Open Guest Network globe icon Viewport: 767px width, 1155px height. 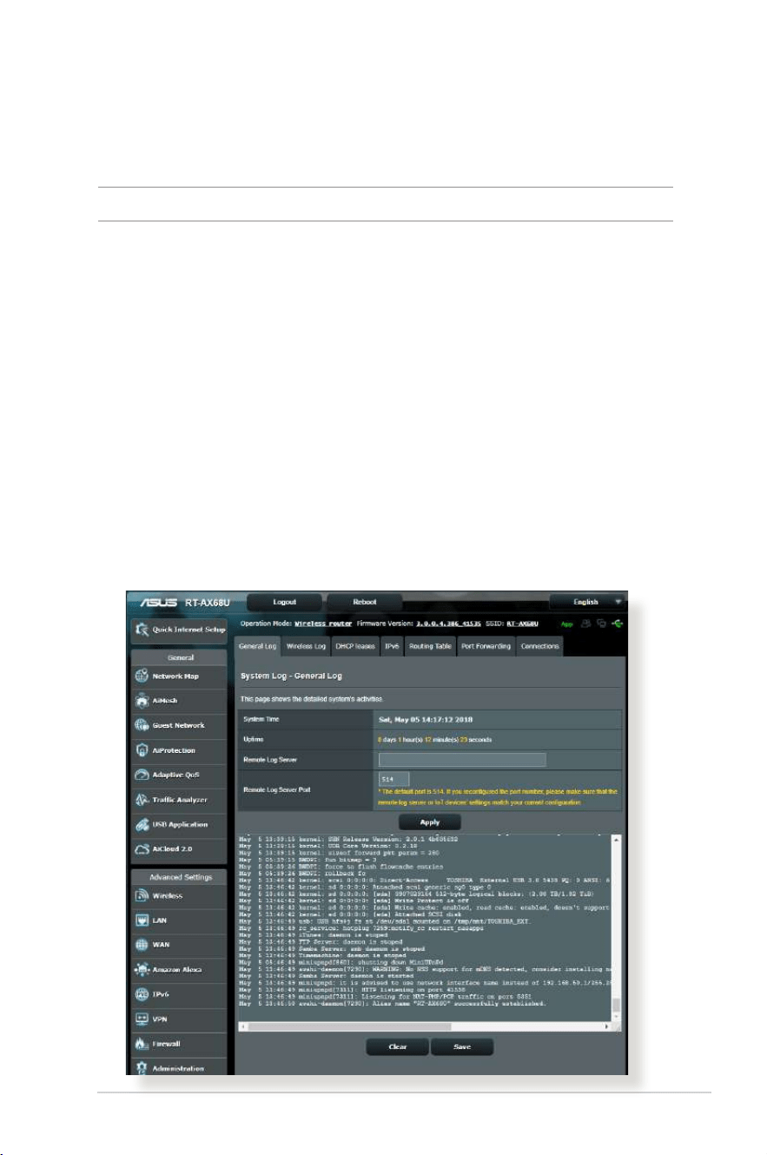click(143, 725)
